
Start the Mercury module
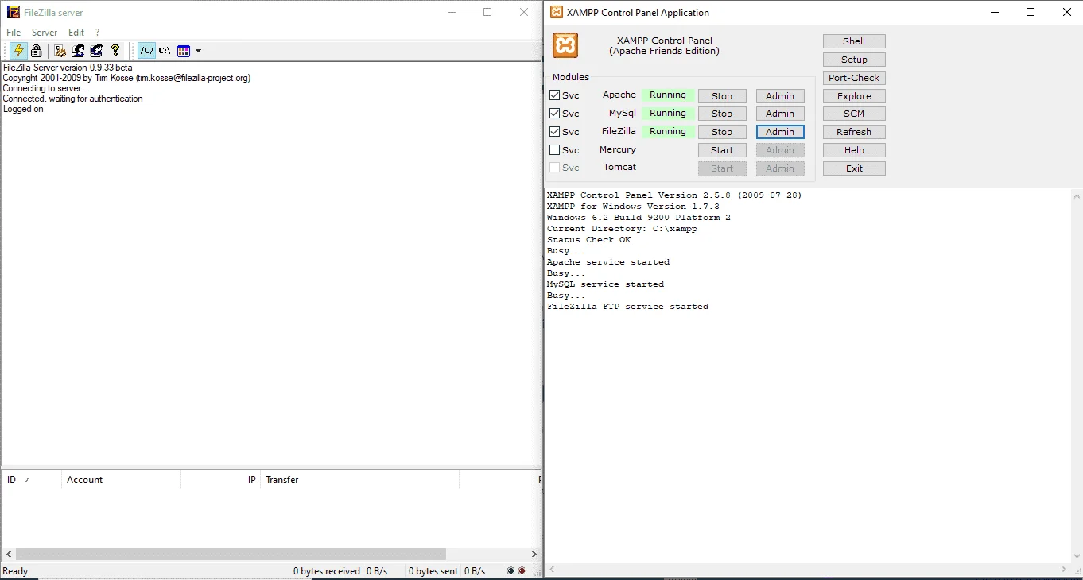(722, 150)
